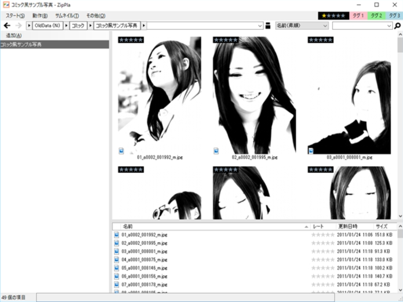403x302 pixels.
Task: Click the image icon of row 01_a0002_001992_m.jpg
Action: [x=116, y=235]
